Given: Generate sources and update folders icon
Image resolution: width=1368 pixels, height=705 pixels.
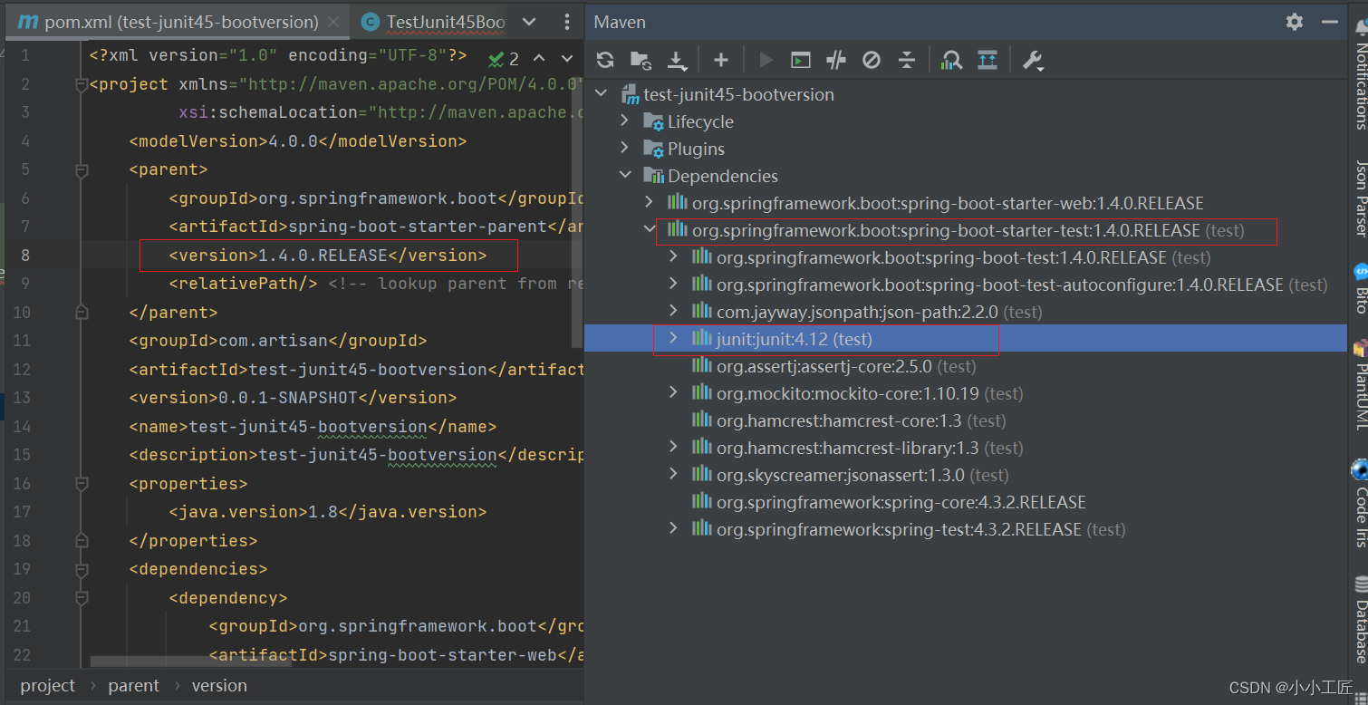Looking at the screenshot, I should (x=641, y=60).
